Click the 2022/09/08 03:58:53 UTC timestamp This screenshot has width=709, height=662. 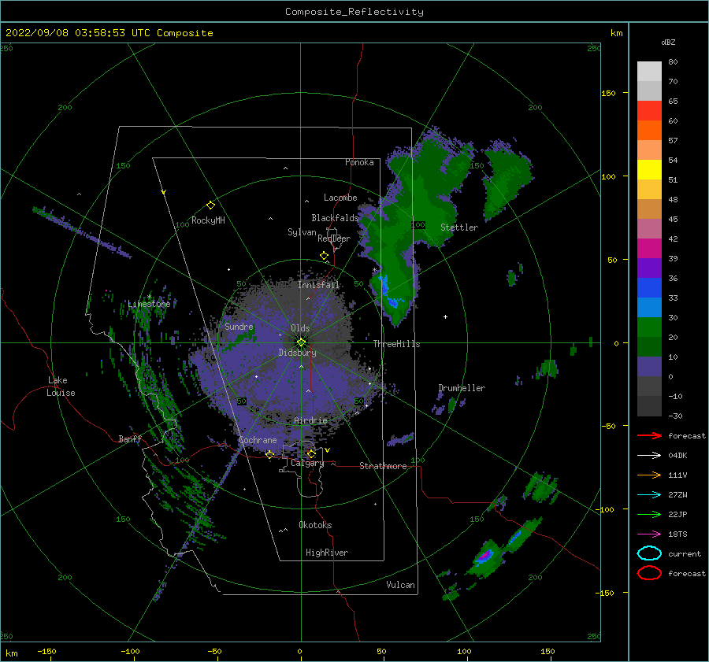point(109,33)
